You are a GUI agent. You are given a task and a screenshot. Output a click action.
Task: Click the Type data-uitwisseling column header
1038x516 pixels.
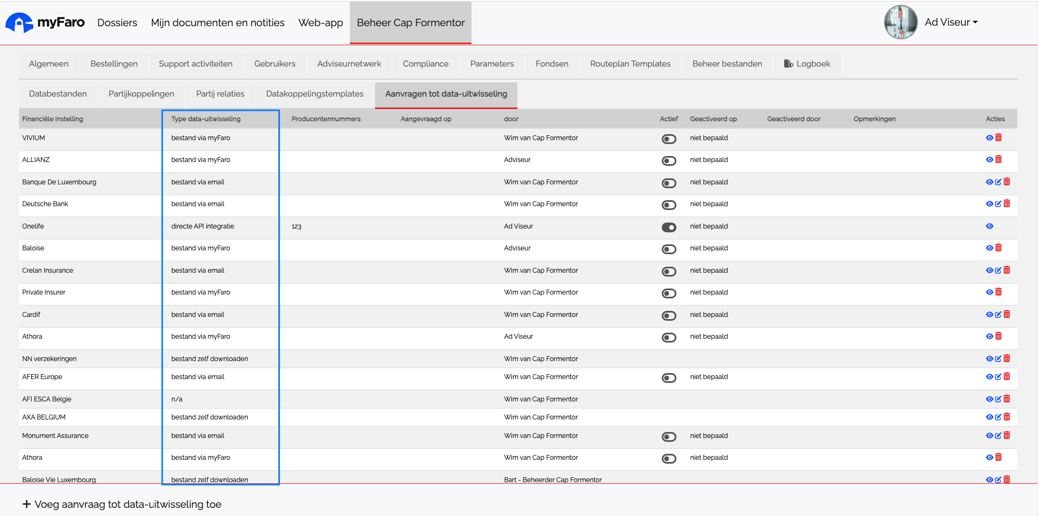point(206,119)
